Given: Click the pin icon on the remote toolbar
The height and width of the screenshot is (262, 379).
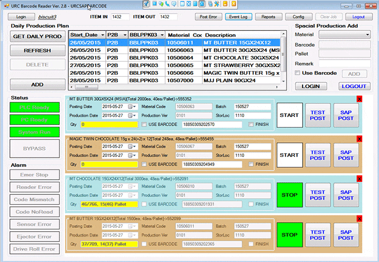Looking at the screenshot, I should (x=146, y=4).
